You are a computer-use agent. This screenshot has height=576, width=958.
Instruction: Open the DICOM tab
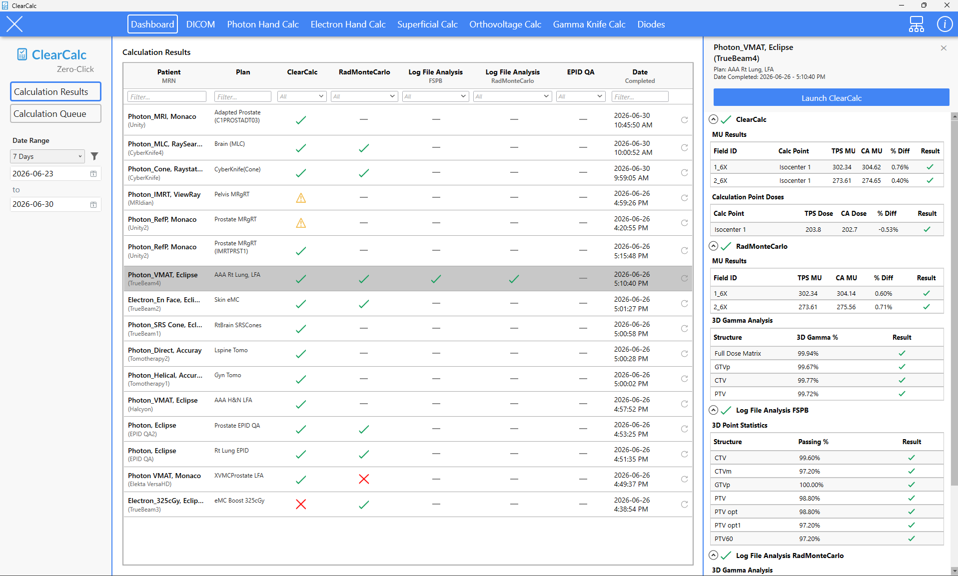pyautogui.click(x=200, y=24)
